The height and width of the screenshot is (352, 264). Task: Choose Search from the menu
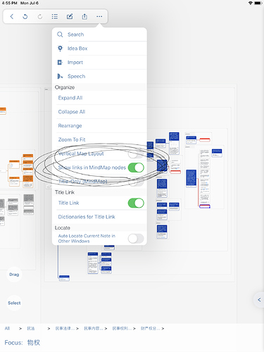pyautogui.click(x=99, y=34)
